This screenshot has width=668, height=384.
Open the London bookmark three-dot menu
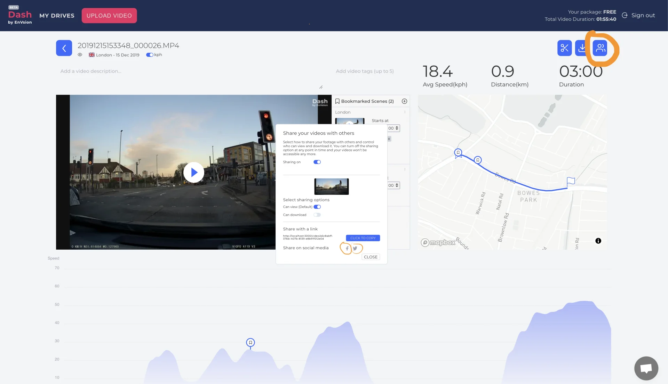coord(405,112)
